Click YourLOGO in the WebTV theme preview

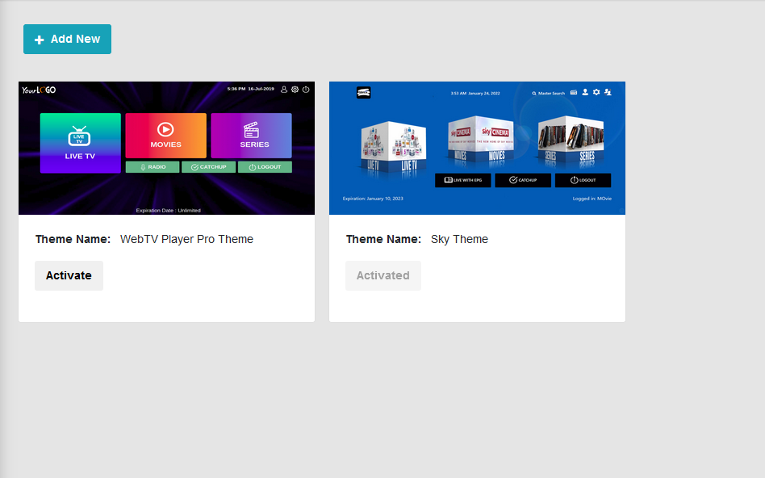pos(39,90)
